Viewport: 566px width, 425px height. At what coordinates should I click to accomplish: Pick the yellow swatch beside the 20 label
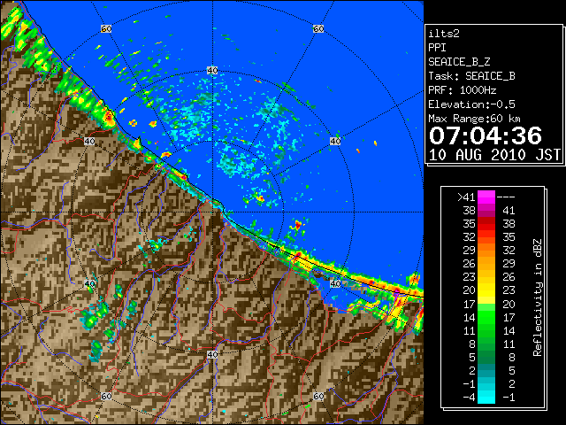[x=486, y=290]
